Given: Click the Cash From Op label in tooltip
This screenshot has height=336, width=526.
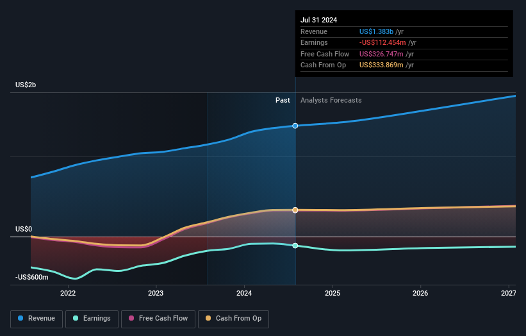Looking at the screenshot, I should coord(323,65).
